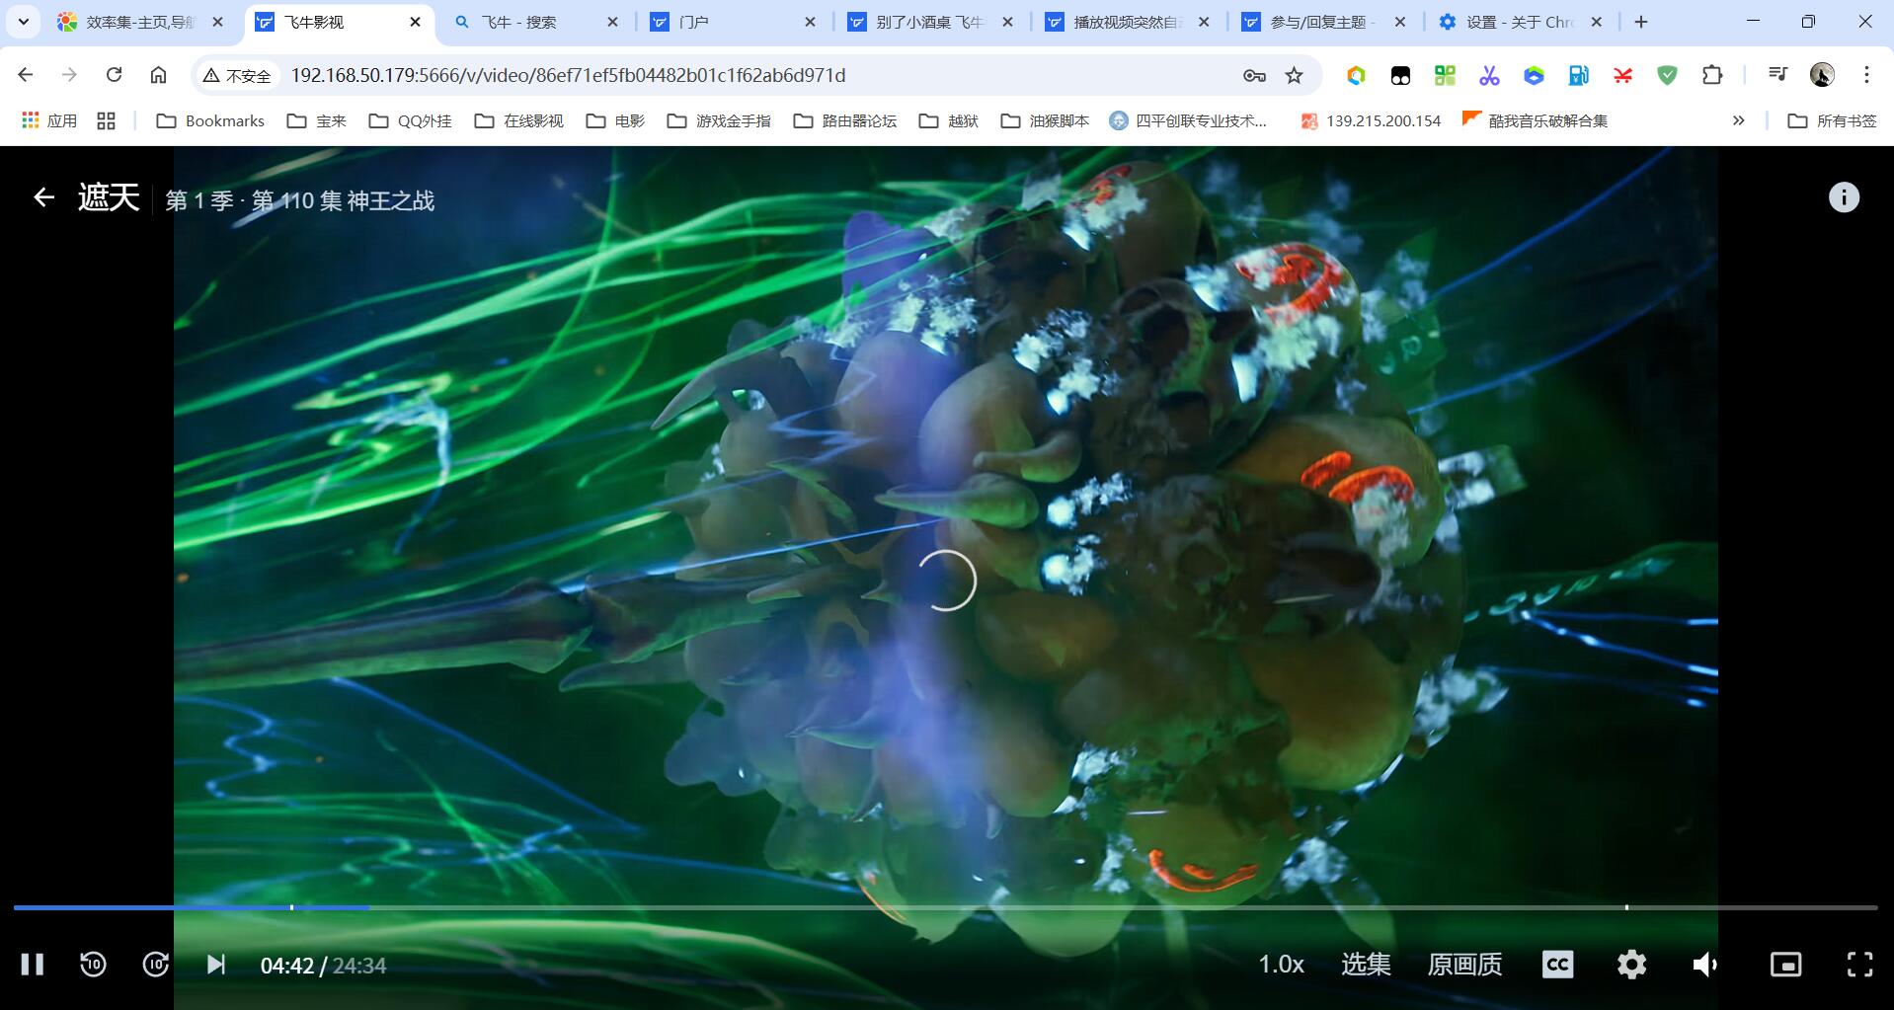Enable picture-in-picture mode
1894x1010 pixels.
(1785, 965)
